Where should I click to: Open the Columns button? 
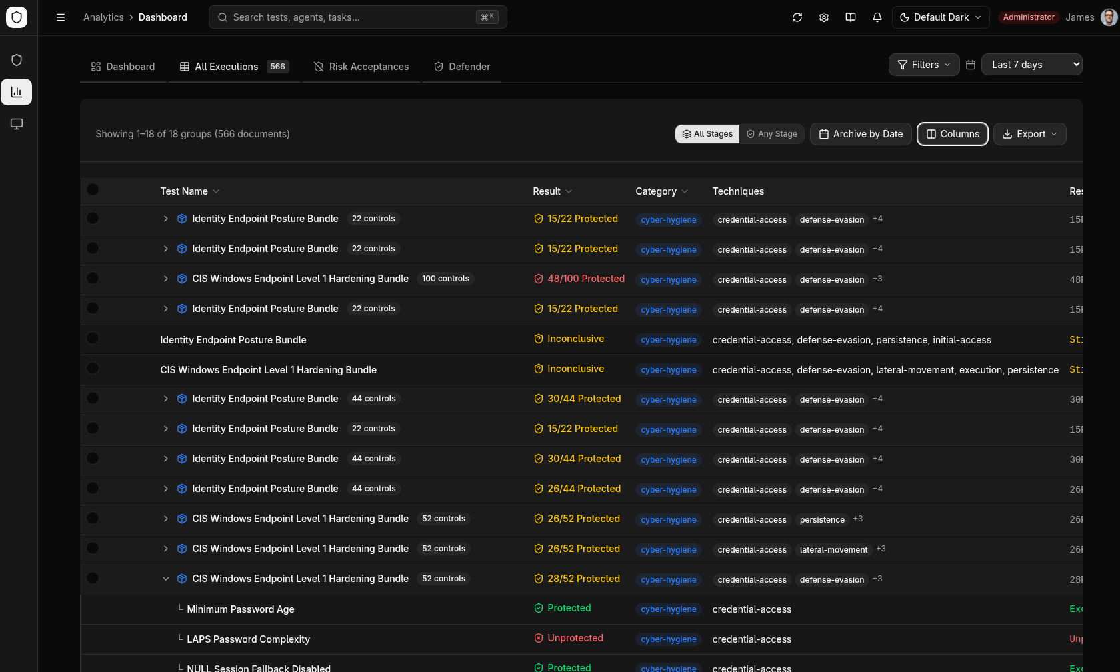953,134
